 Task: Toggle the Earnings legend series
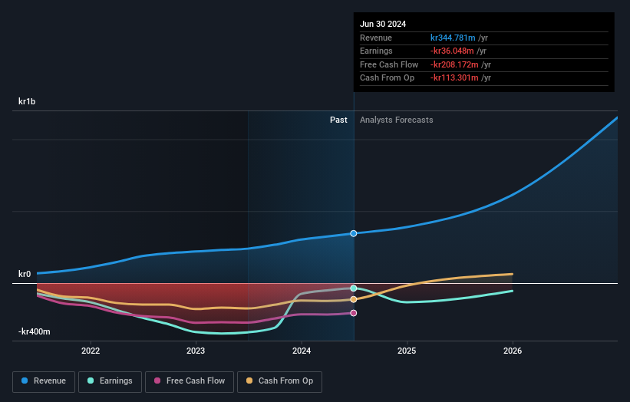pos(110,381)
